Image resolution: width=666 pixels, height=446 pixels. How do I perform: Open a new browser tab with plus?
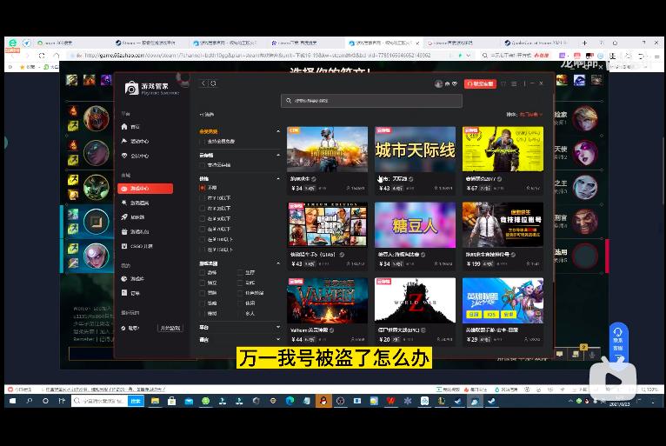[584, 43]
